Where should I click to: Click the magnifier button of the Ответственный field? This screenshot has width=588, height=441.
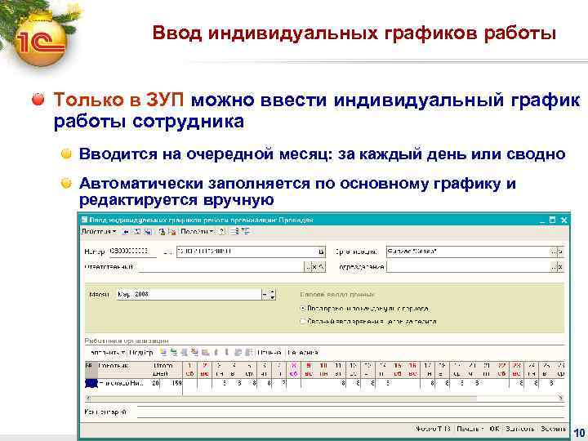click(322, 267)
